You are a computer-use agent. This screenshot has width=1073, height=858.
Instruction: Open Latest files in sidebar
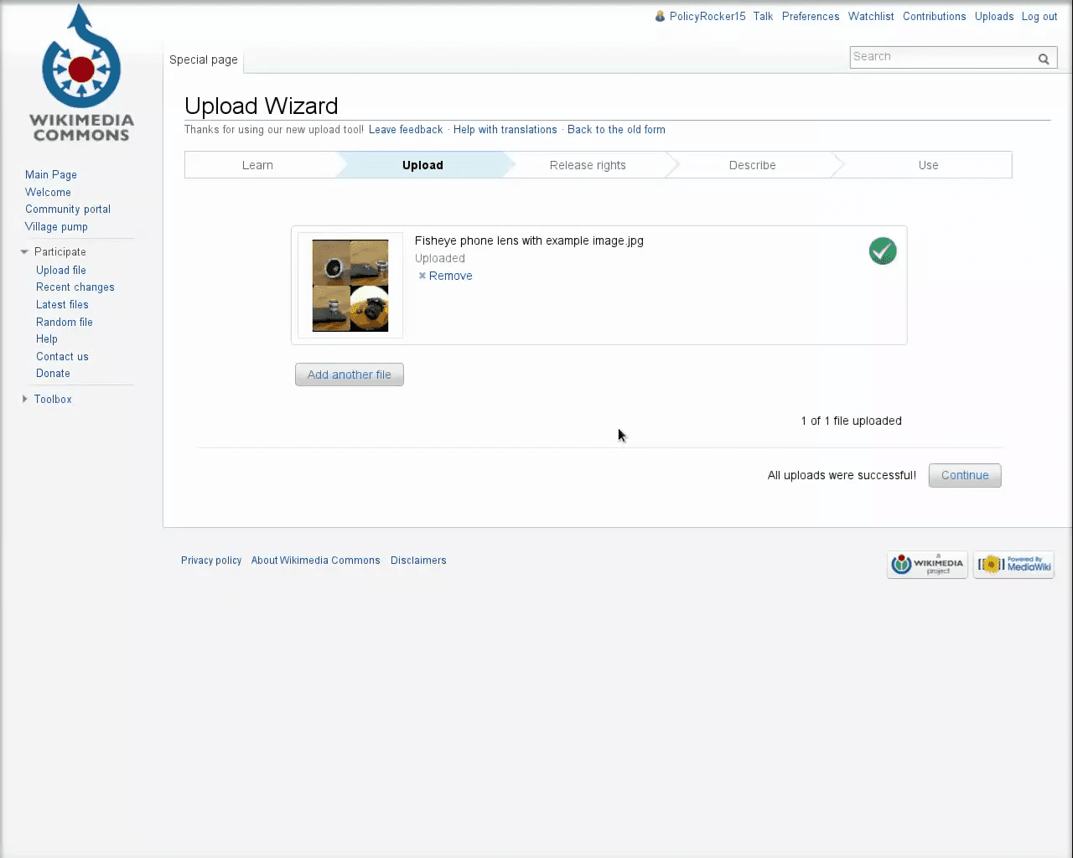(x=62, y=305)
